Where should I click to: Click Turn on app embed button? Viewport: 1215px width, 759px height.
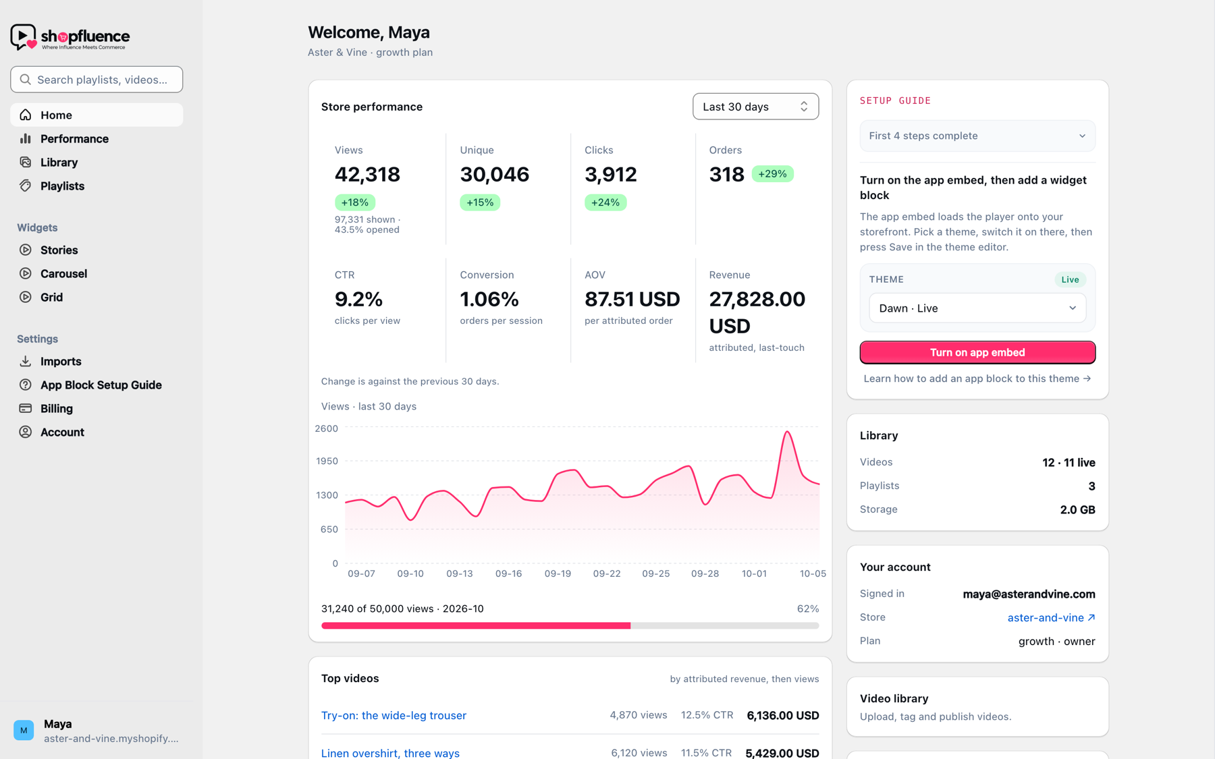pos(977,352)
